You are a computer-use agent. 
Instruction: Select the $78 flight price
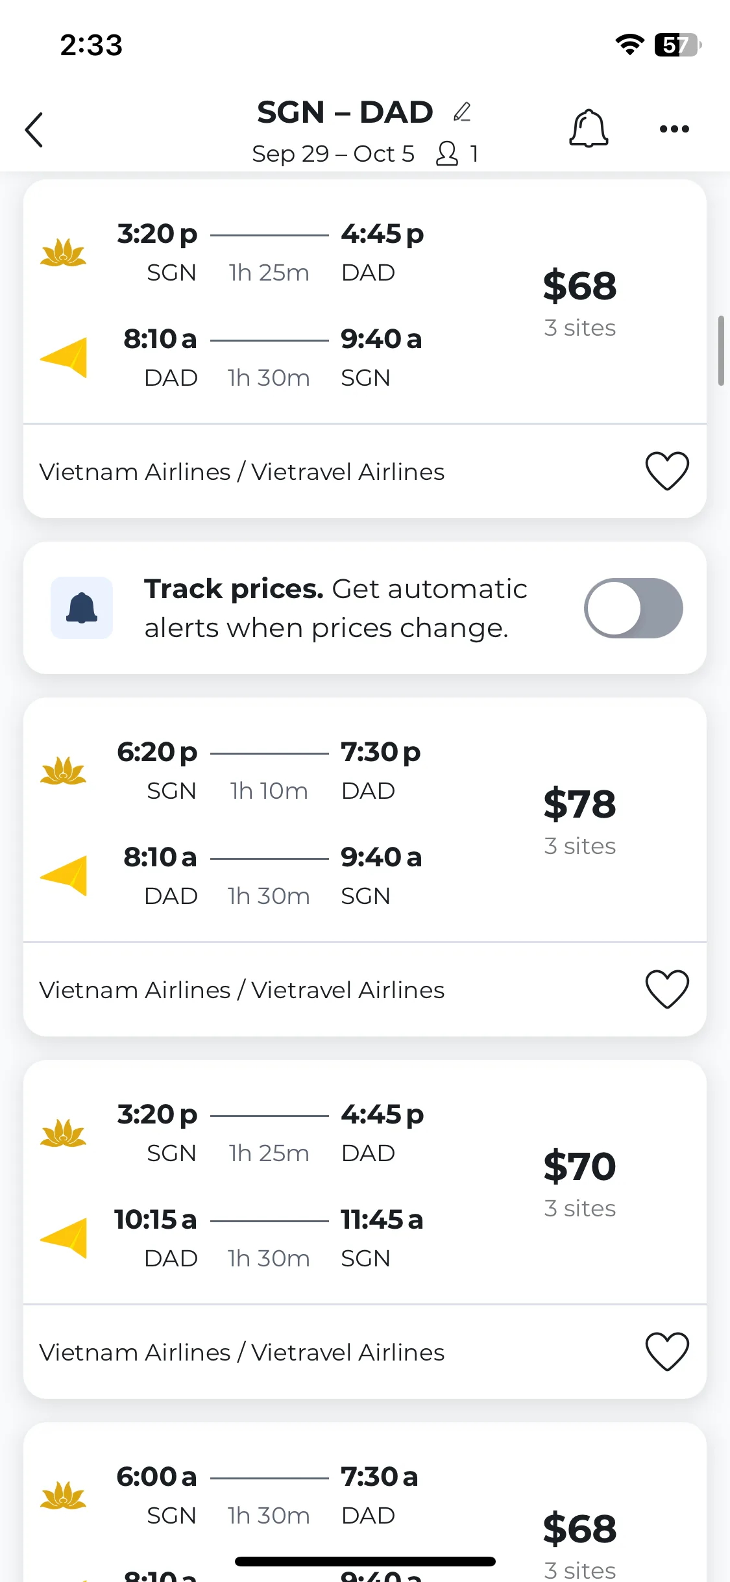pos(579,804)
